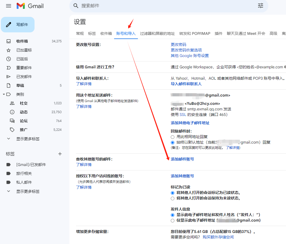Click the [Gmail]/已发邮件 label icon

pyautogui.click(x=9, y=165)
